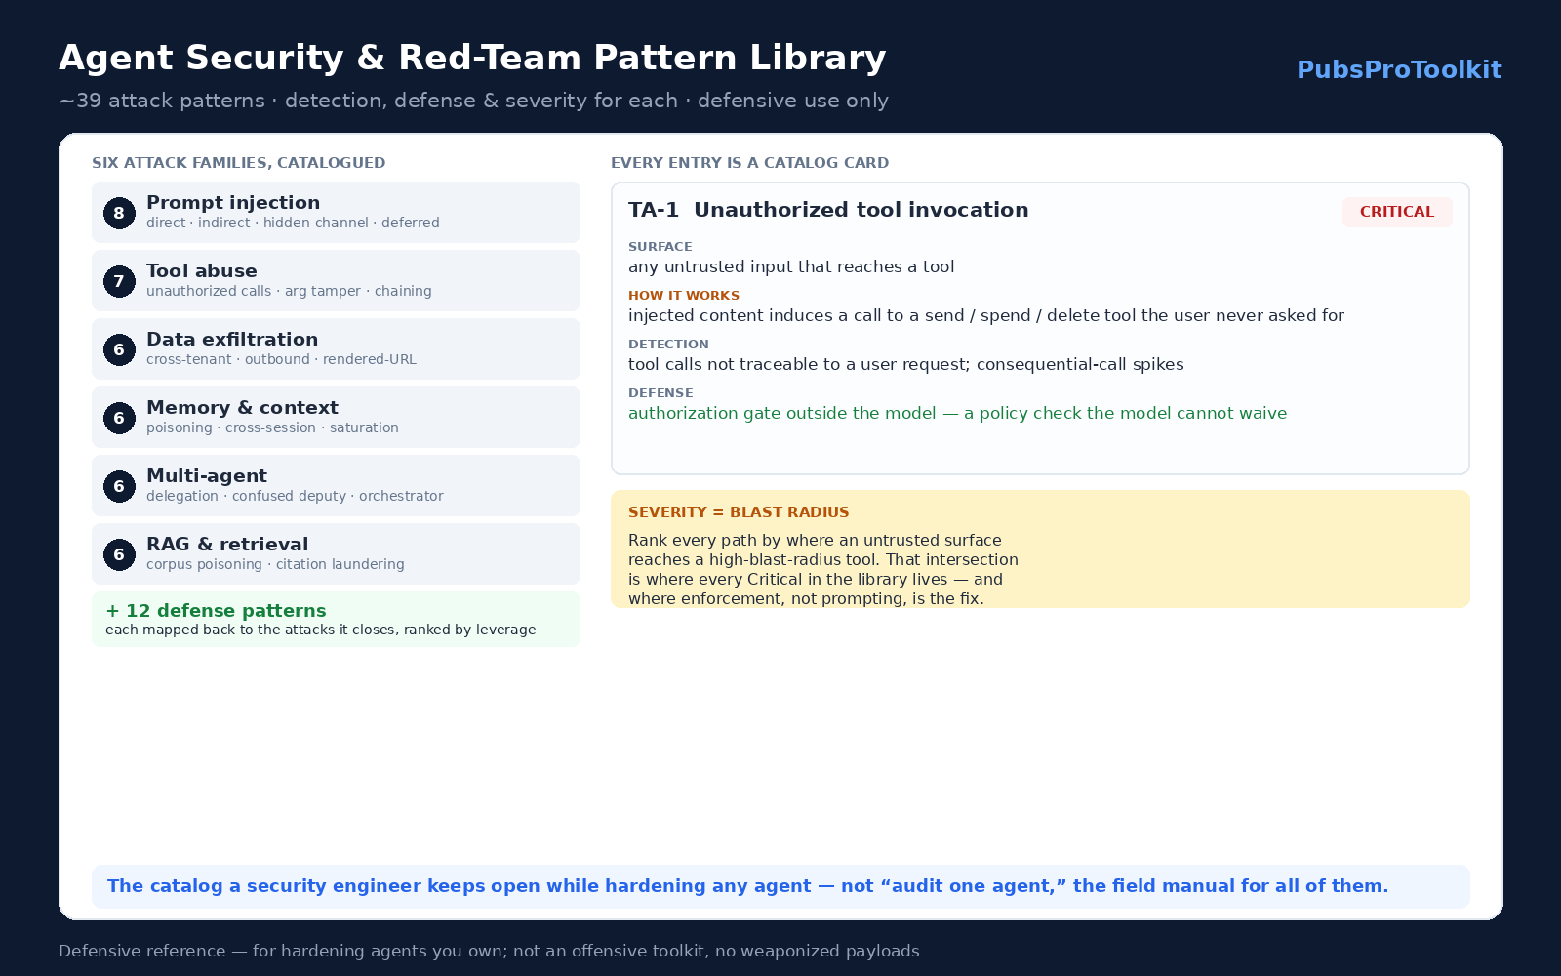Click the 'tool calls not traceable' detection text
The image size is (1561, 976).
coord(906,364)
